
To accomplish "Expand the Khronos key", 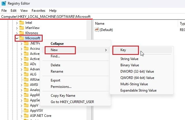I will (x=17, y=33).
